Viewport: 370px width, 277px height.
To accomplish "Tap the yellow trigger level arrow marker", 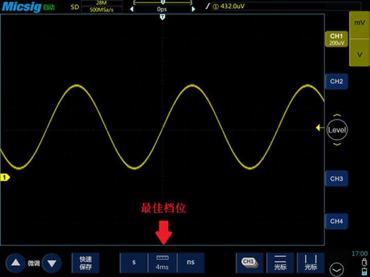I will pos(320,127).
